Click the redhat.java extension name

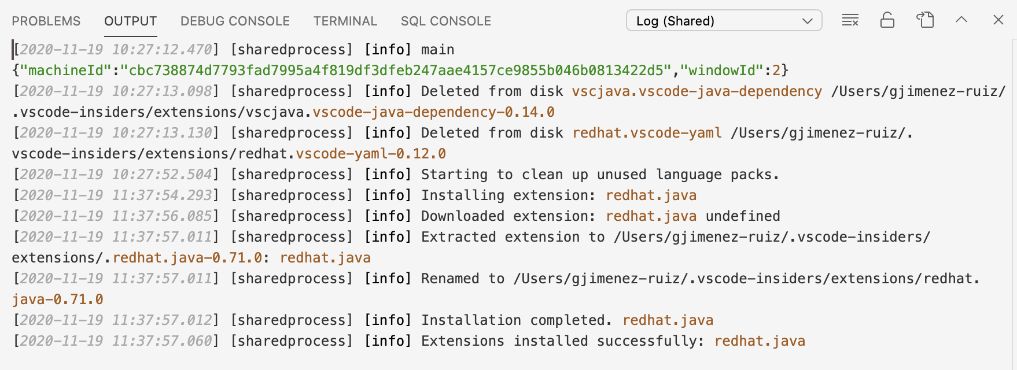[x=651, y=195]
